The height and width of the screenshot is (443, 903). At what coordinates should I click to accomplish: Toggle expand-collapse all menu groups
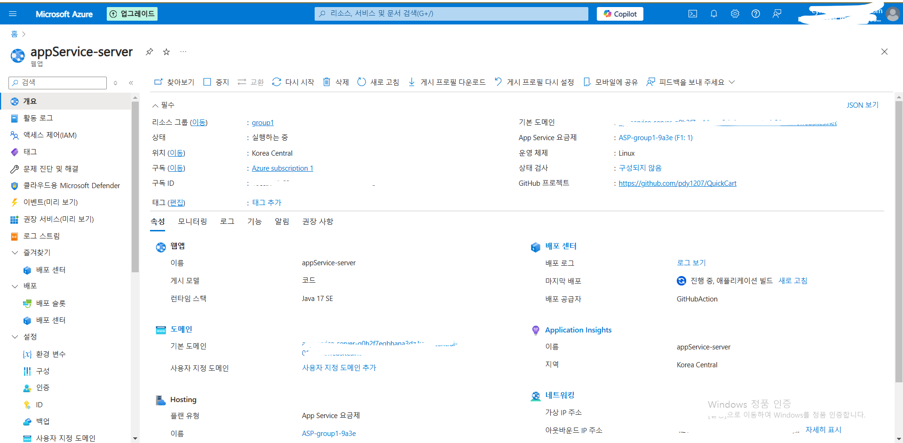coord(115,83)
